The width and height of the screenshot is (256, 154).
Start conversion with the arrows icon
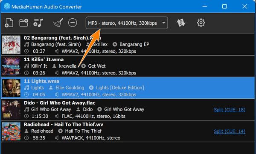(x=181, y=23)
